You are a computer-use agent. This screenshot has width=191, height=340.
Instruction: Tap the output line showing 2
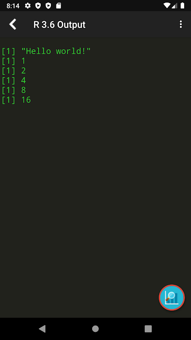click(14, 71)
